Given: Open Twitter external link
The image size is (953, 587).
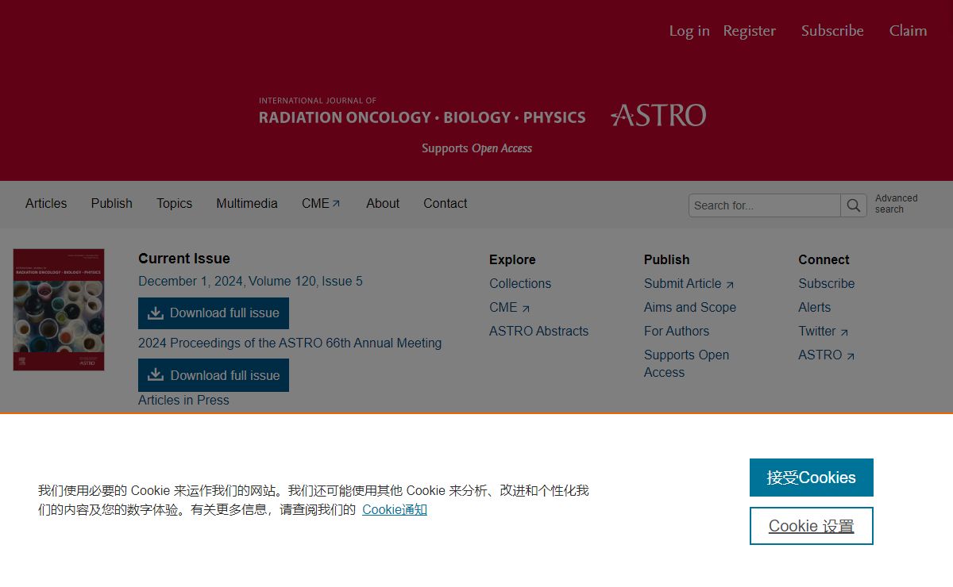Looking at the screenshot, I should (x=824, y=332).
